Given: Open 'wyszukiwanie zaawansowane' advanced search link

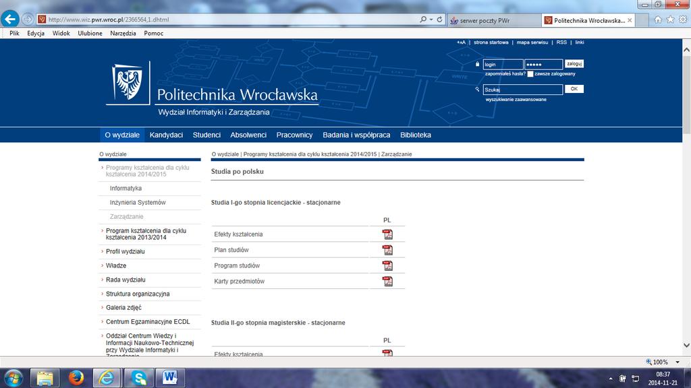Looking at the screenshot, I should (x=516, y=100).
